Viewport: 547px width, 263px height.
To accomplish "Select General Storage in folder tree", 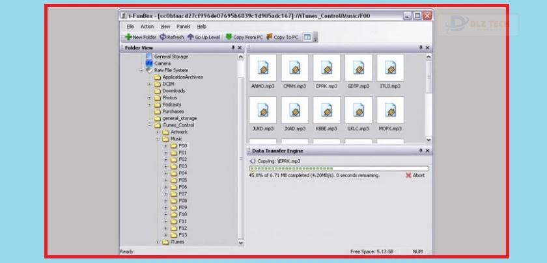I will coord(171,56).
